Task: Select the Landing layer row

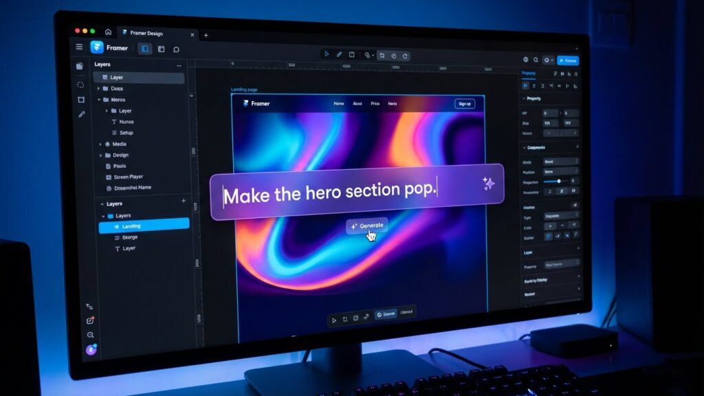Action: pyautogui.click(x=144, y=225)
